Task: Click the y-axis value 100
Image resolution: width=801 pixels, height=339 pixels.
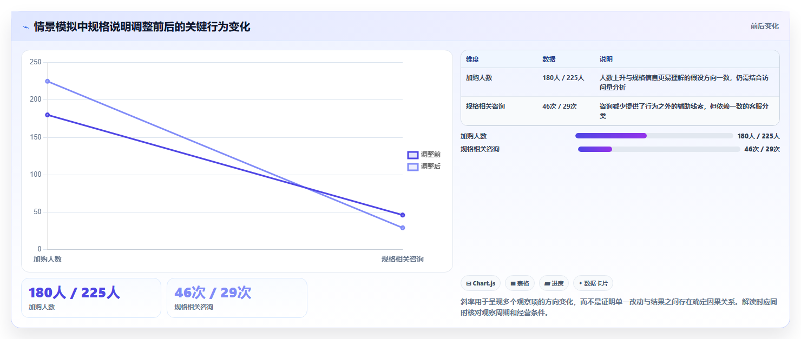Action: (x=36, y=175)
